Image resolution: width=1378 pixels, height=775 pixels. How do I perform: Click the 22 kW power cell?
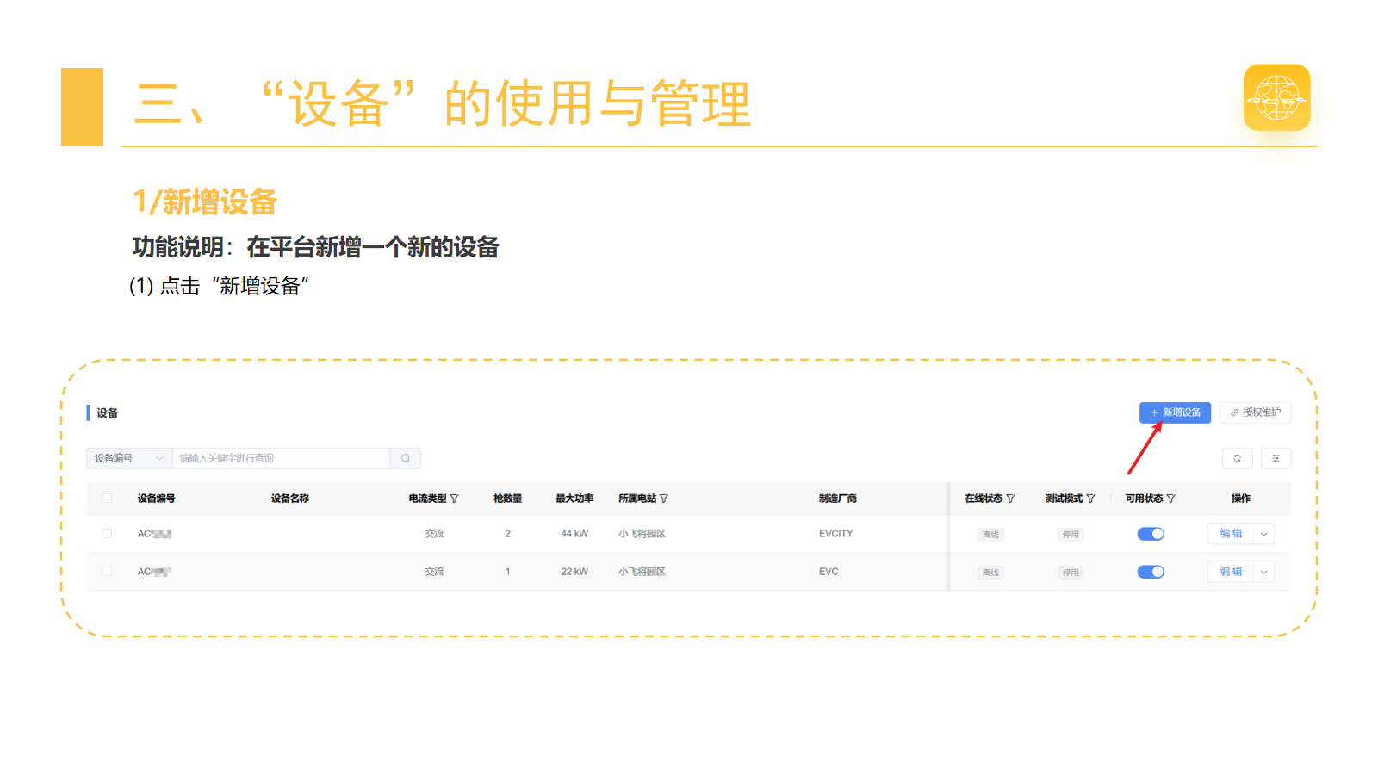(574, 572)
